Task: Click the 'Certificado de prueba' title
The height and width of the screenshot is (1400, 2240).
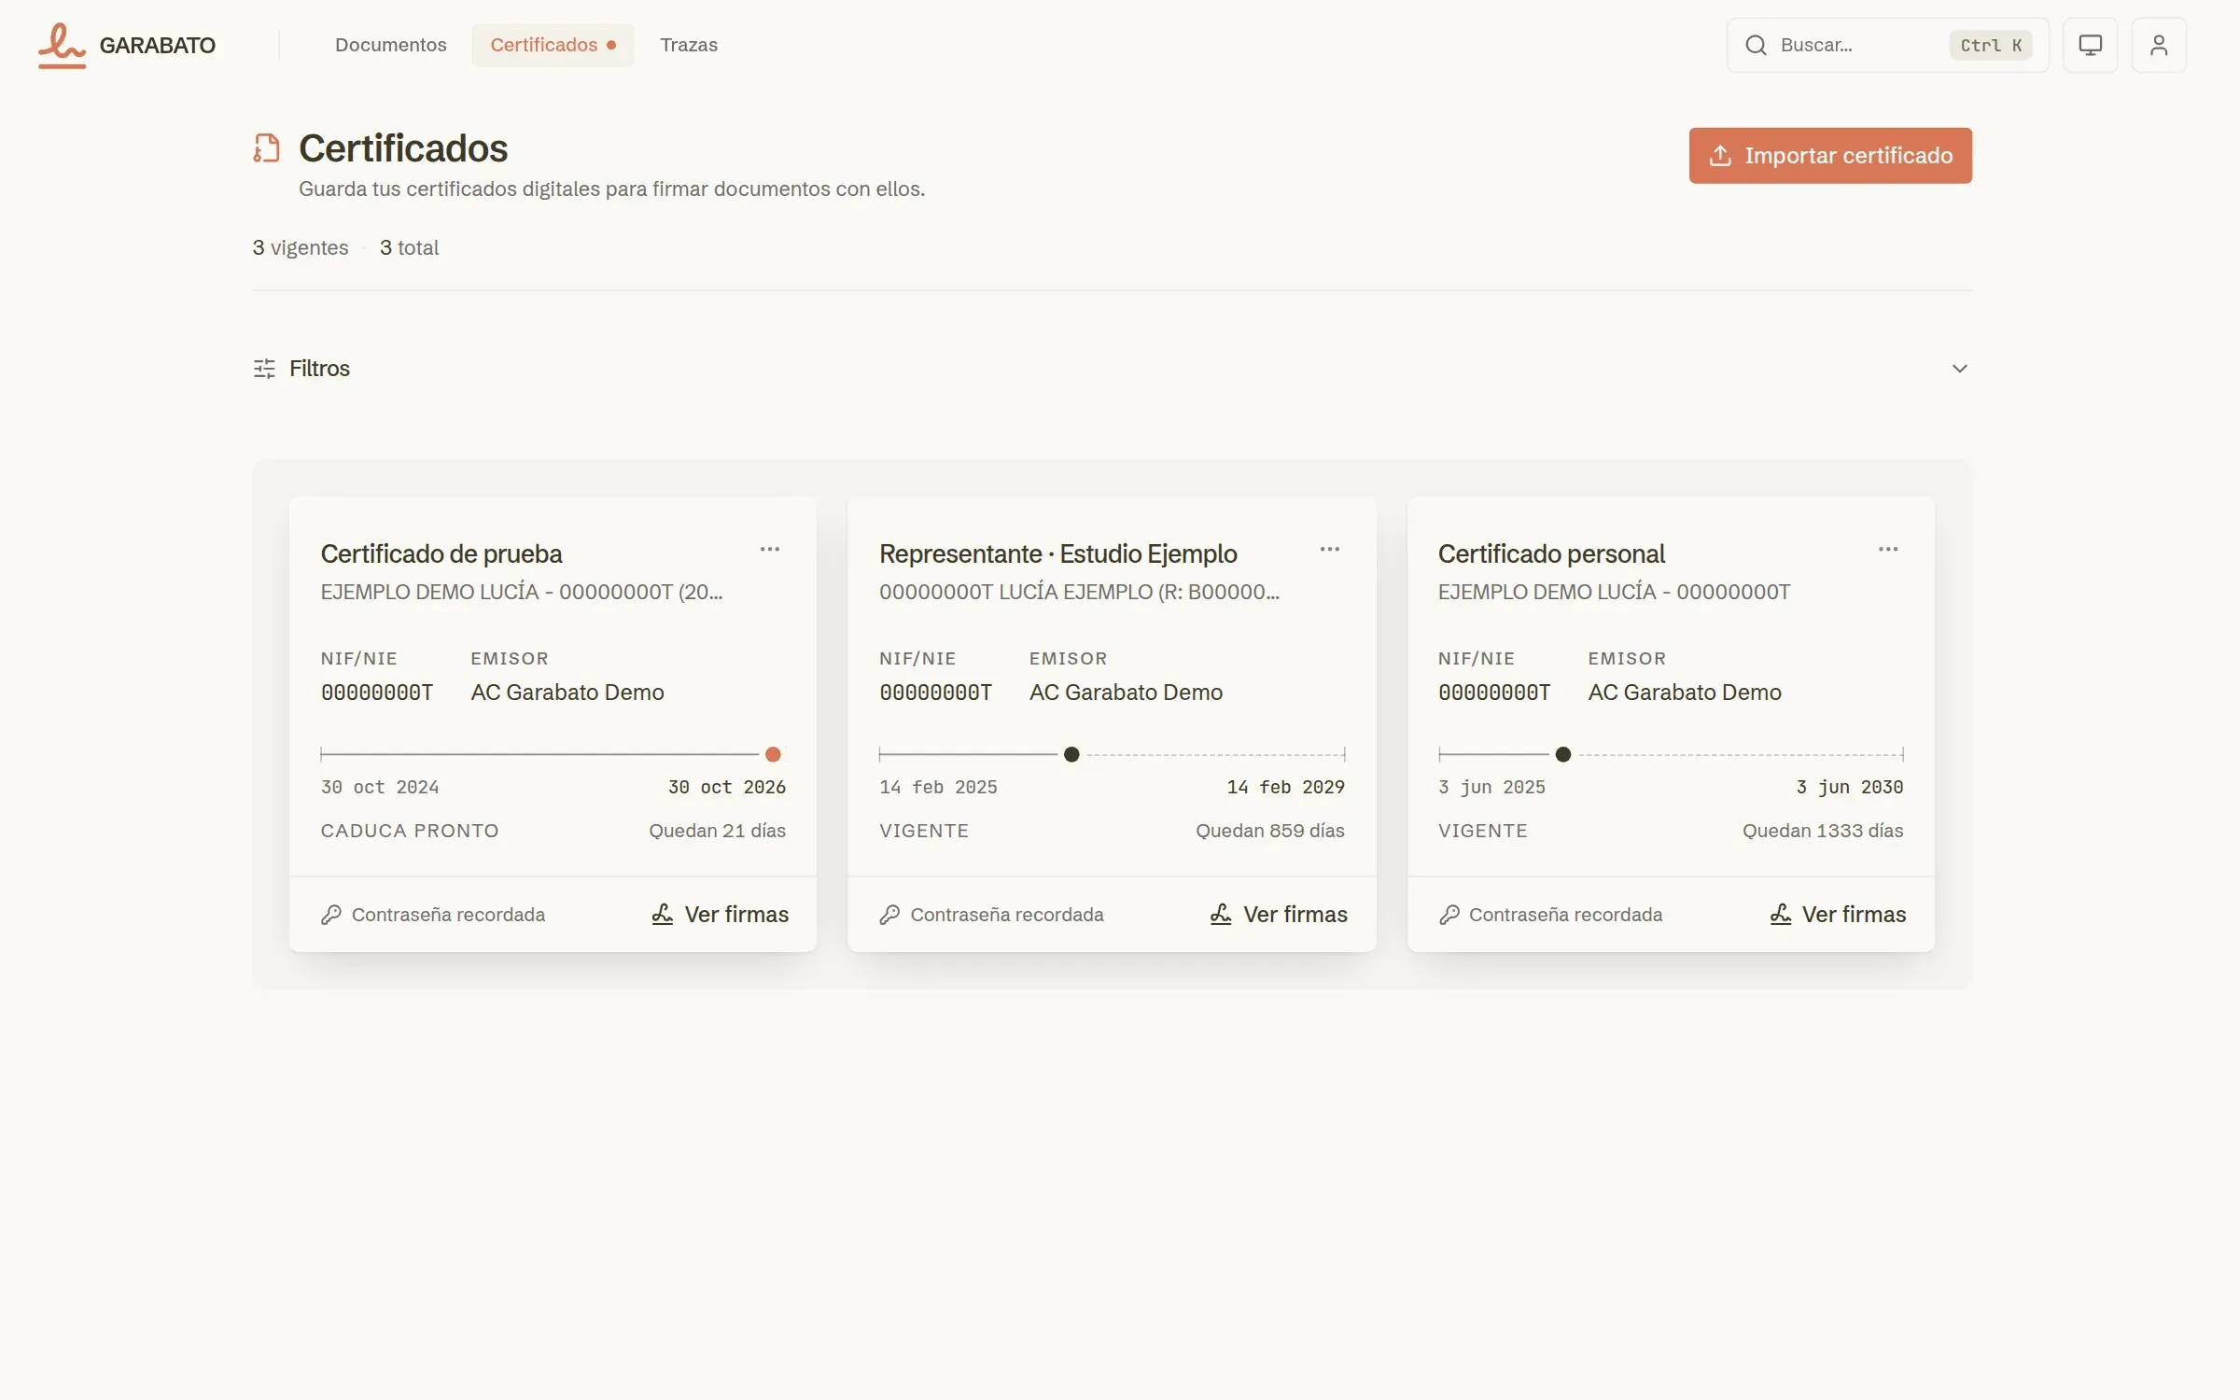Action: (441, 554)
